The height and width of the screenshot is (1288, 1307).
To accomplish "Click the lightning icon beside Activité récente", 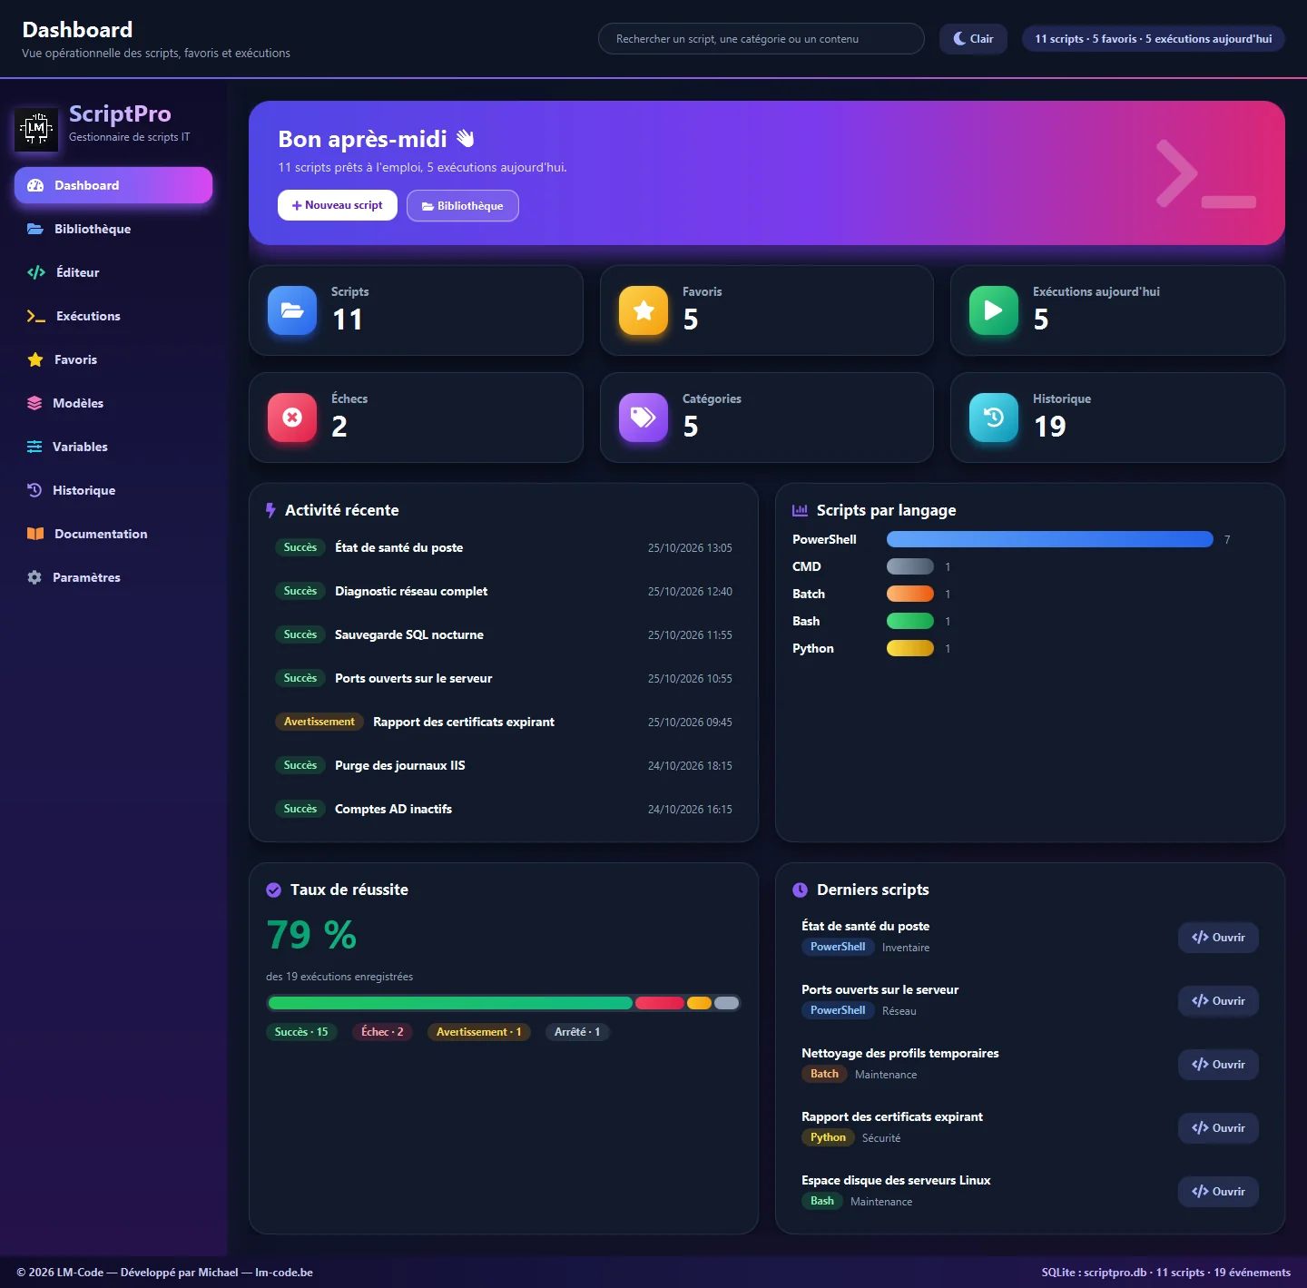I will (270, 510).
